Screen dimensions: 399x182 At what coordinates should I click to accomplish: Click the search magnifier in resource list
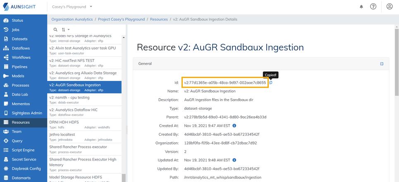point(55,29)
